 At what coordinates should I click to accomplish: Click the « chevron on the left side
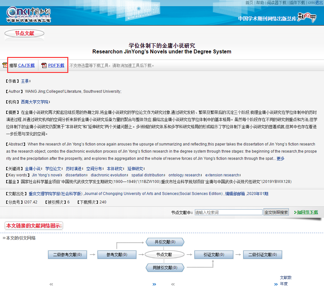click(x=51, y=284)
